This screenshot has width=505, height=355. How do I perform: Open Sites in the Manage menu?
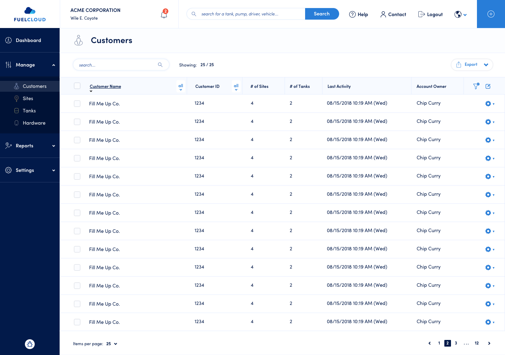pyautogui.click(x=28, y=98)
